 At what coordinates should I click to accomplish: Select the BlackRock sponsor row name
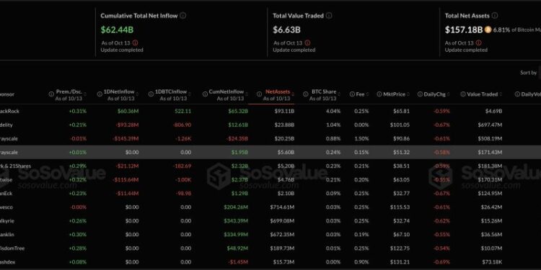click(9, 111)
